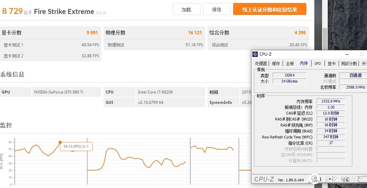Open the 主板 tab in CPU-Z

pos(290,63)
